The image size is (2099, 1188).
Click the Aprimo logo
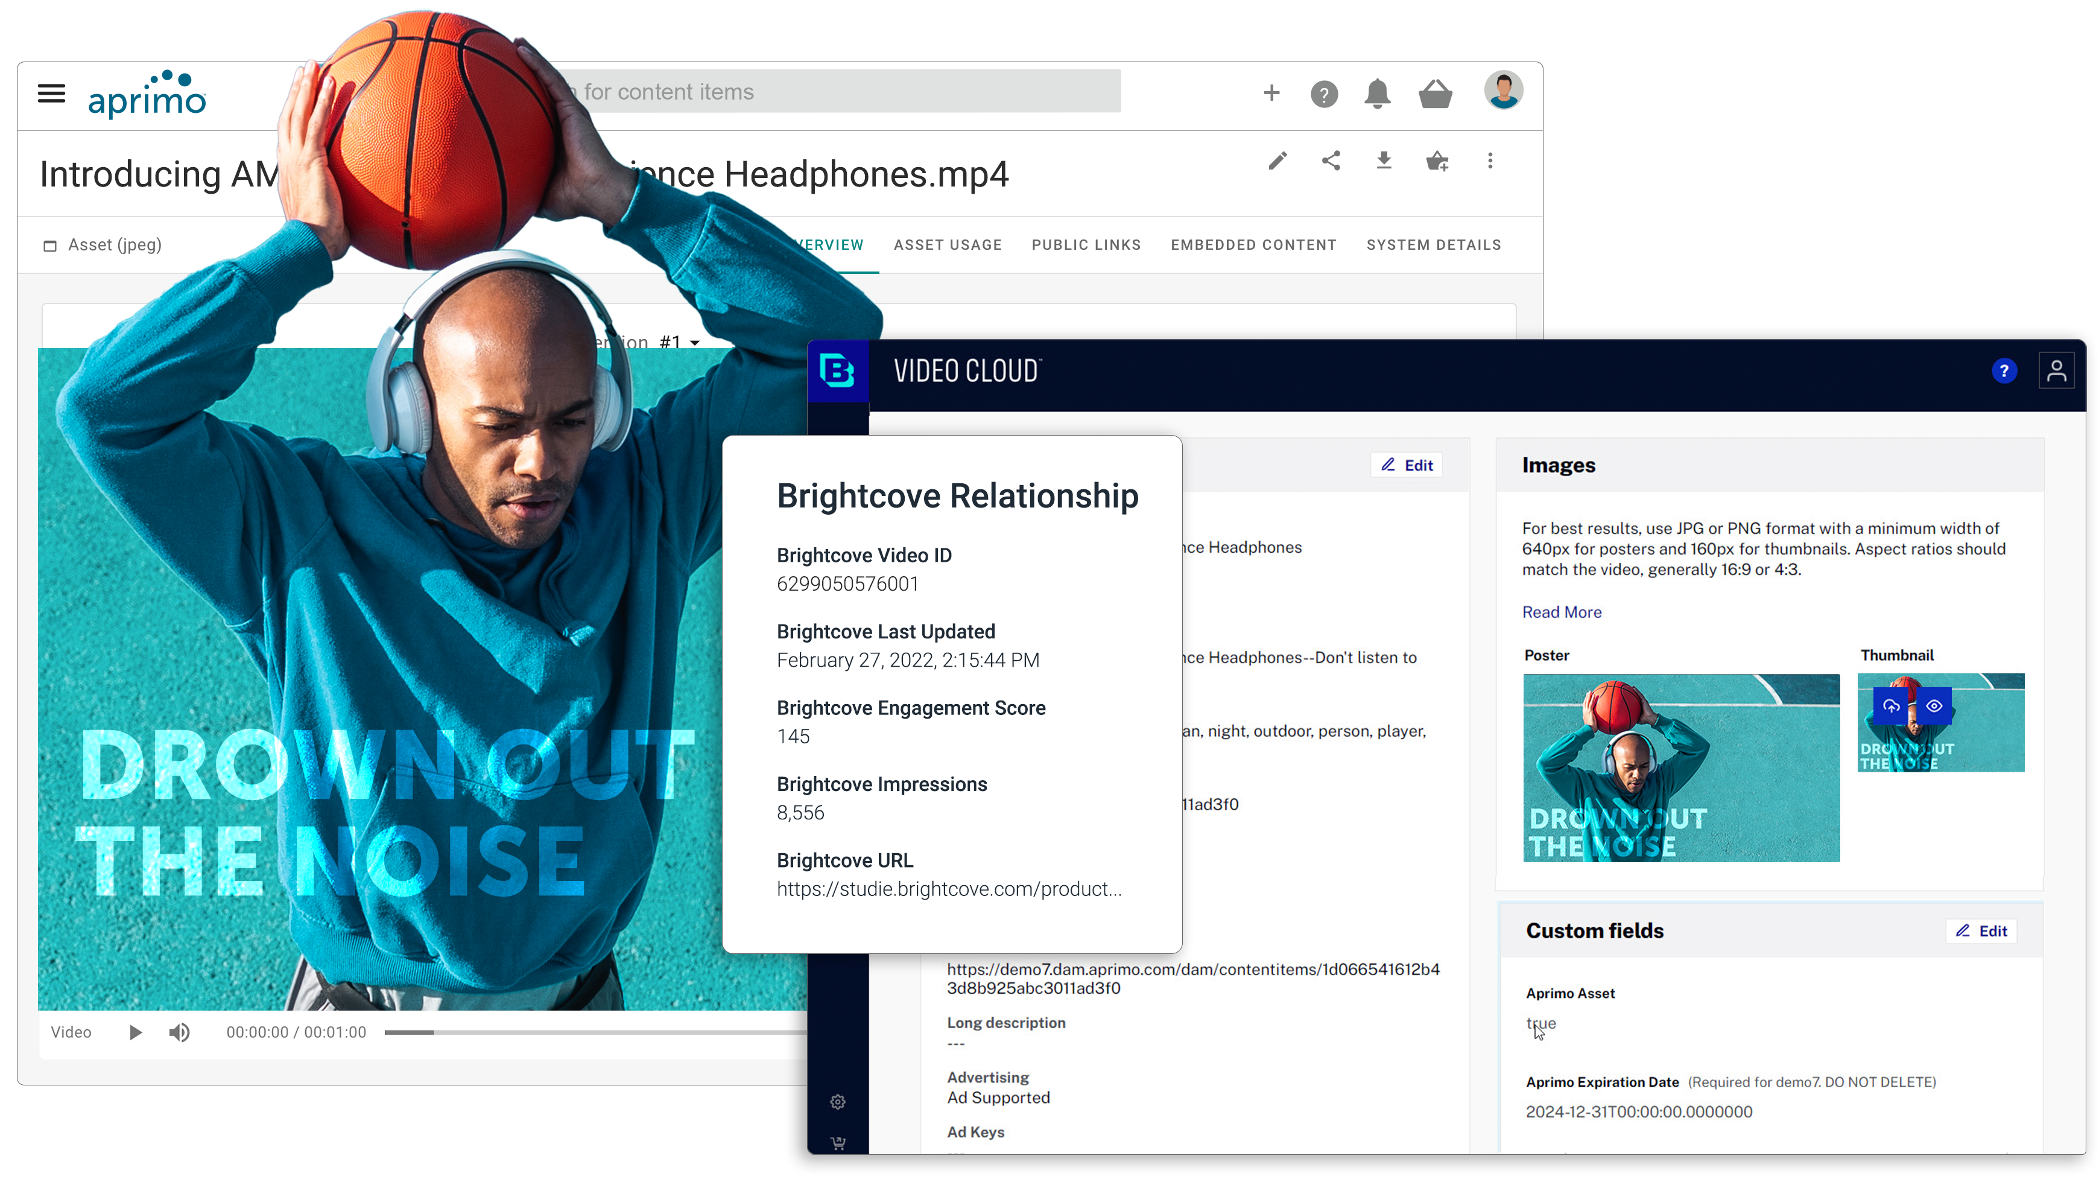(x=147, y=94)
